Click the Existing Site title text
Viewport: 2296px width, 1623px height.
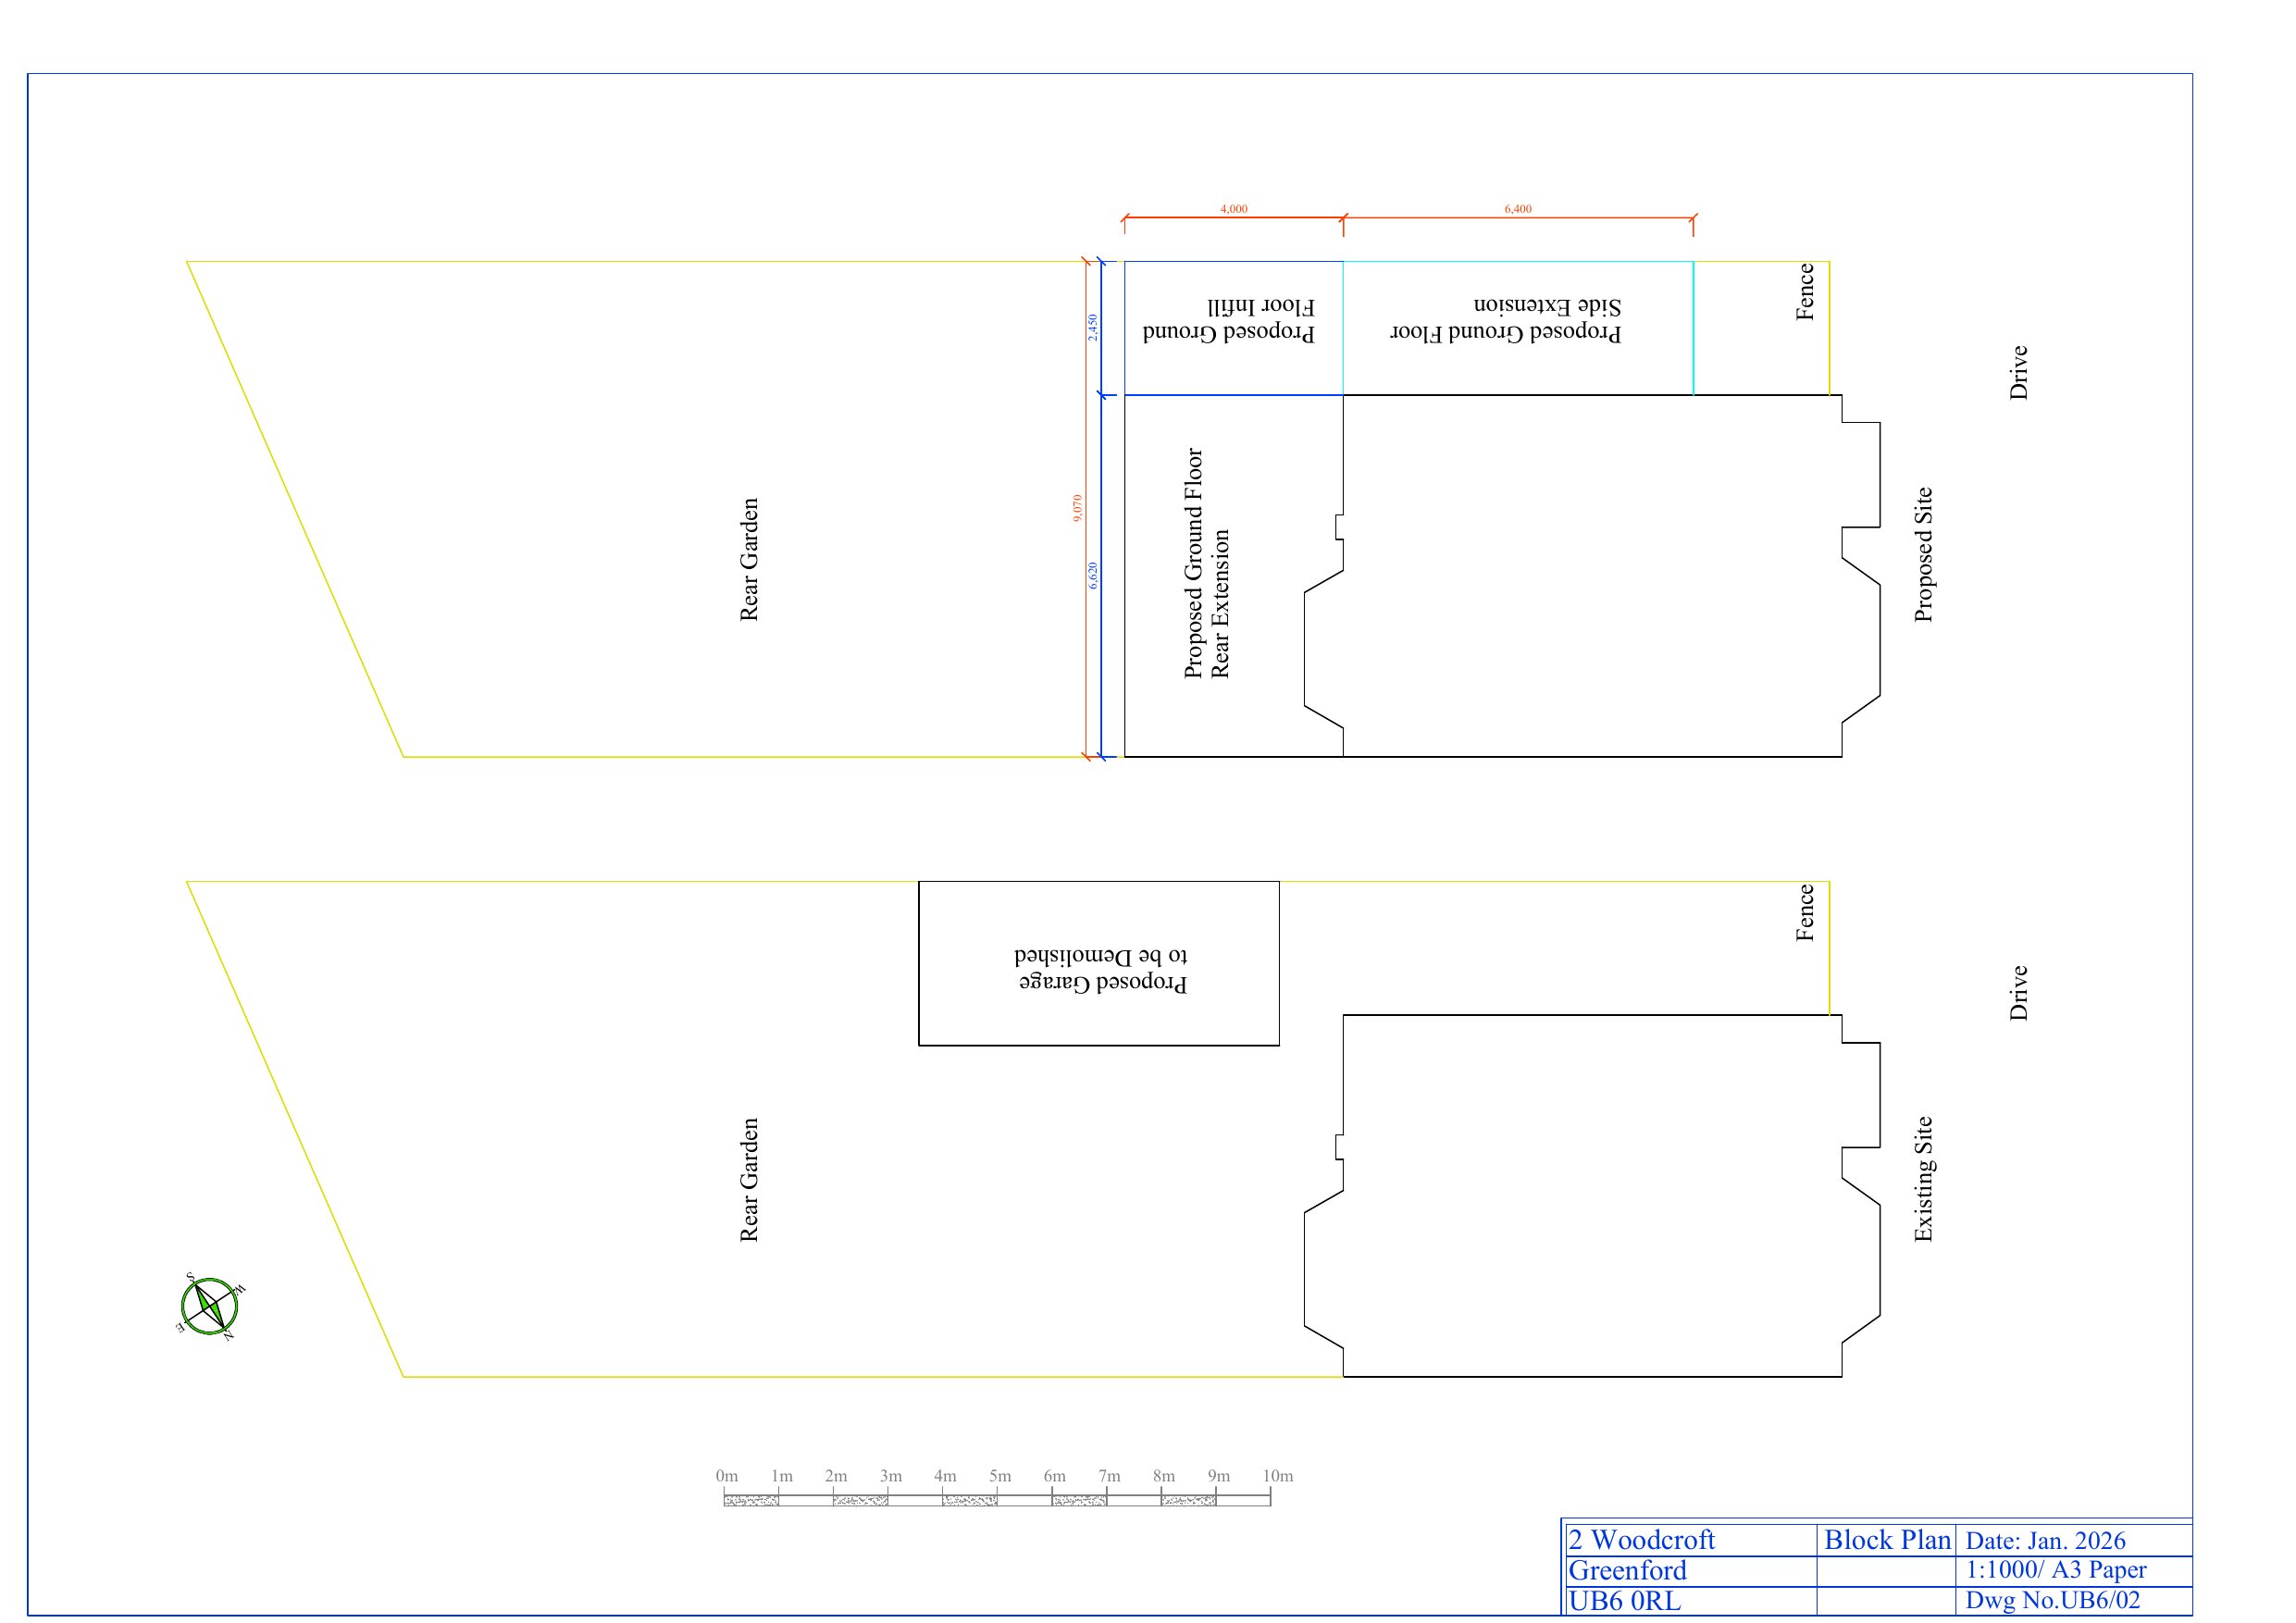1923,1179
